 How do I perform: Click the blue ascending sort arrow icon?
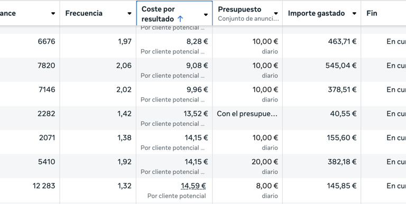click(x=180, y=19)
